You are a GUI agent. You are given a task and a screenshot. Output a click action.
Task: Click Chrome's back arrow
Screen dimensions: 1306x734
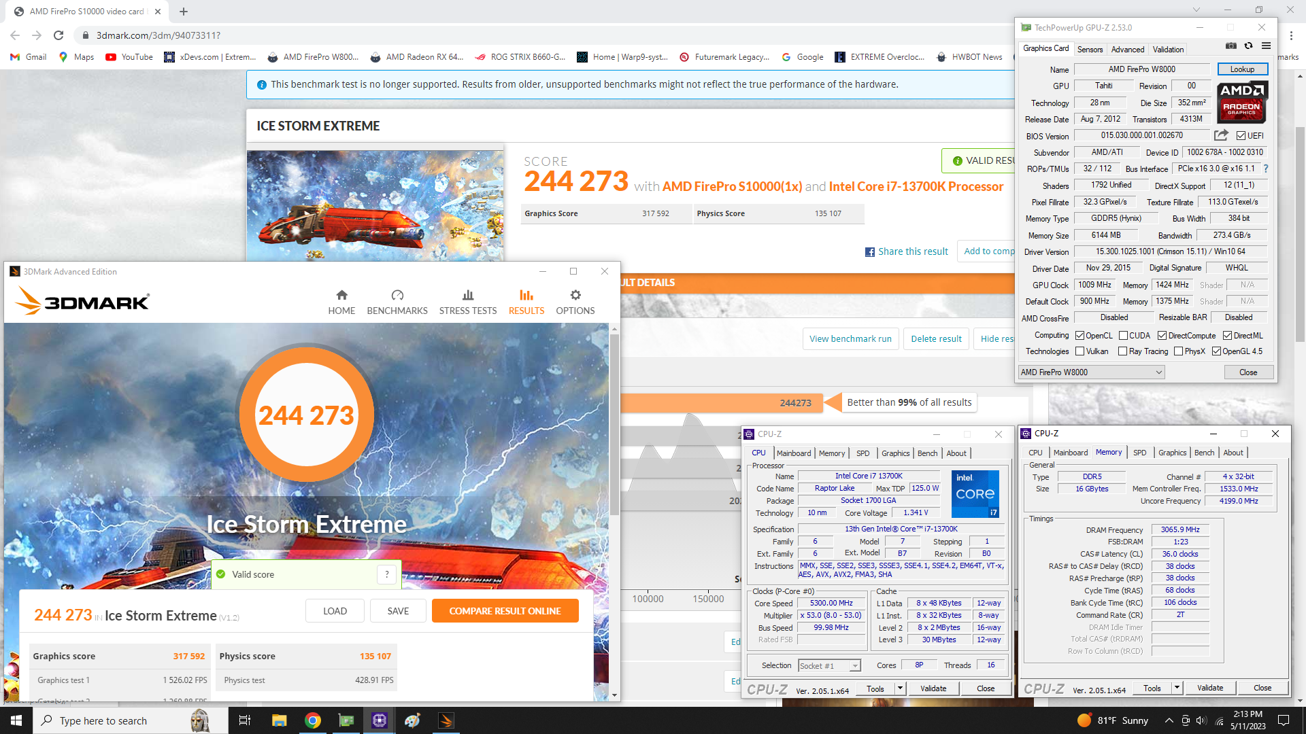point(15,35)
